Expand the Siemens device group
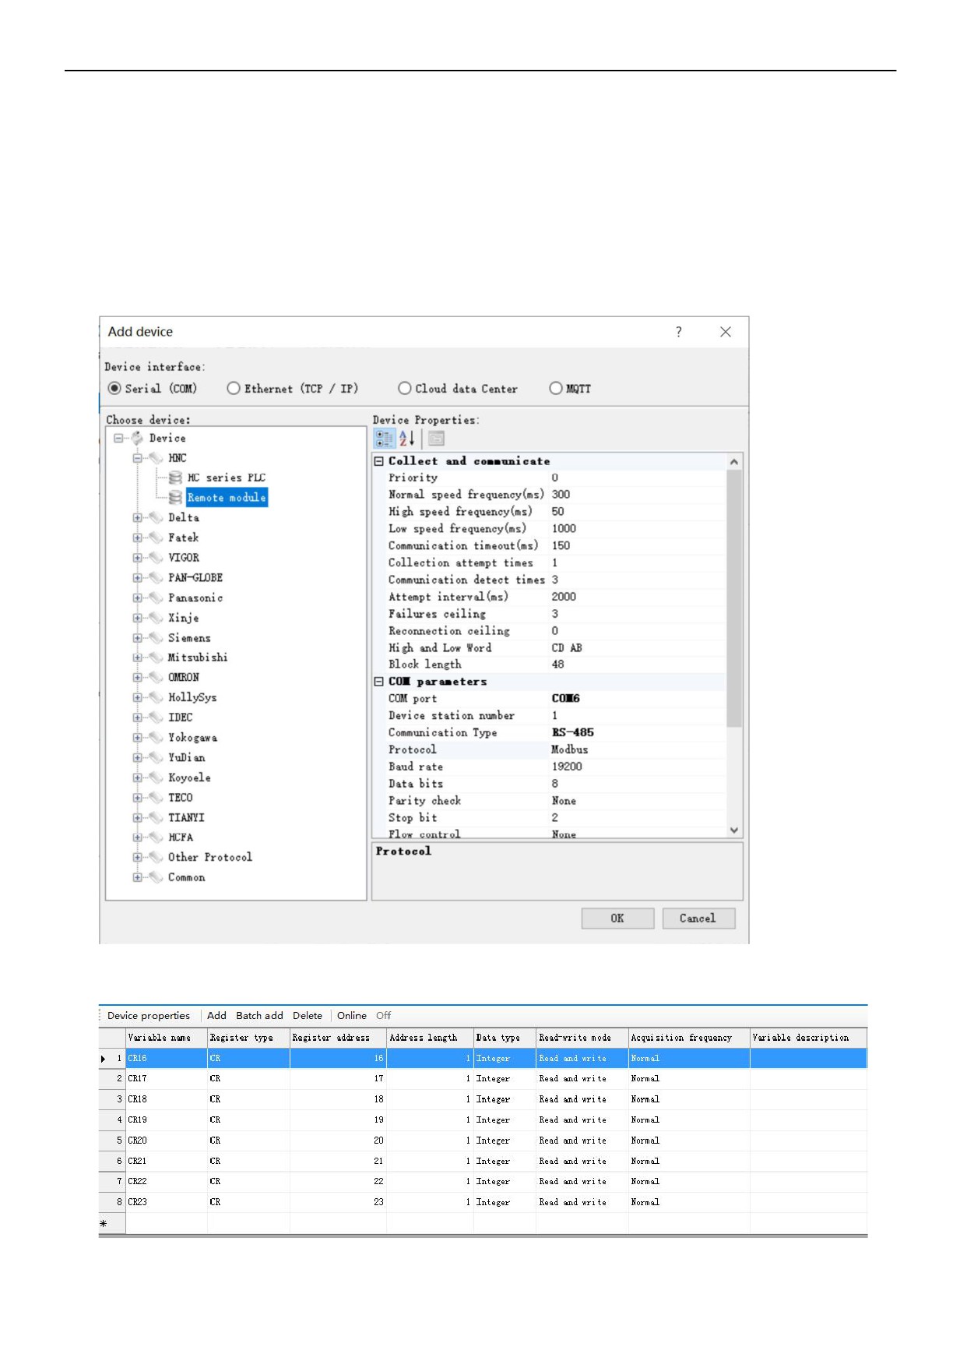The height and width of the screenshot is (1361, 960). (137, 638)
